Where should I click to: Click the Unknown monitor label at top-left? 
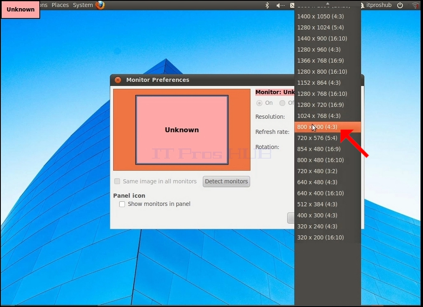[21, 9]
